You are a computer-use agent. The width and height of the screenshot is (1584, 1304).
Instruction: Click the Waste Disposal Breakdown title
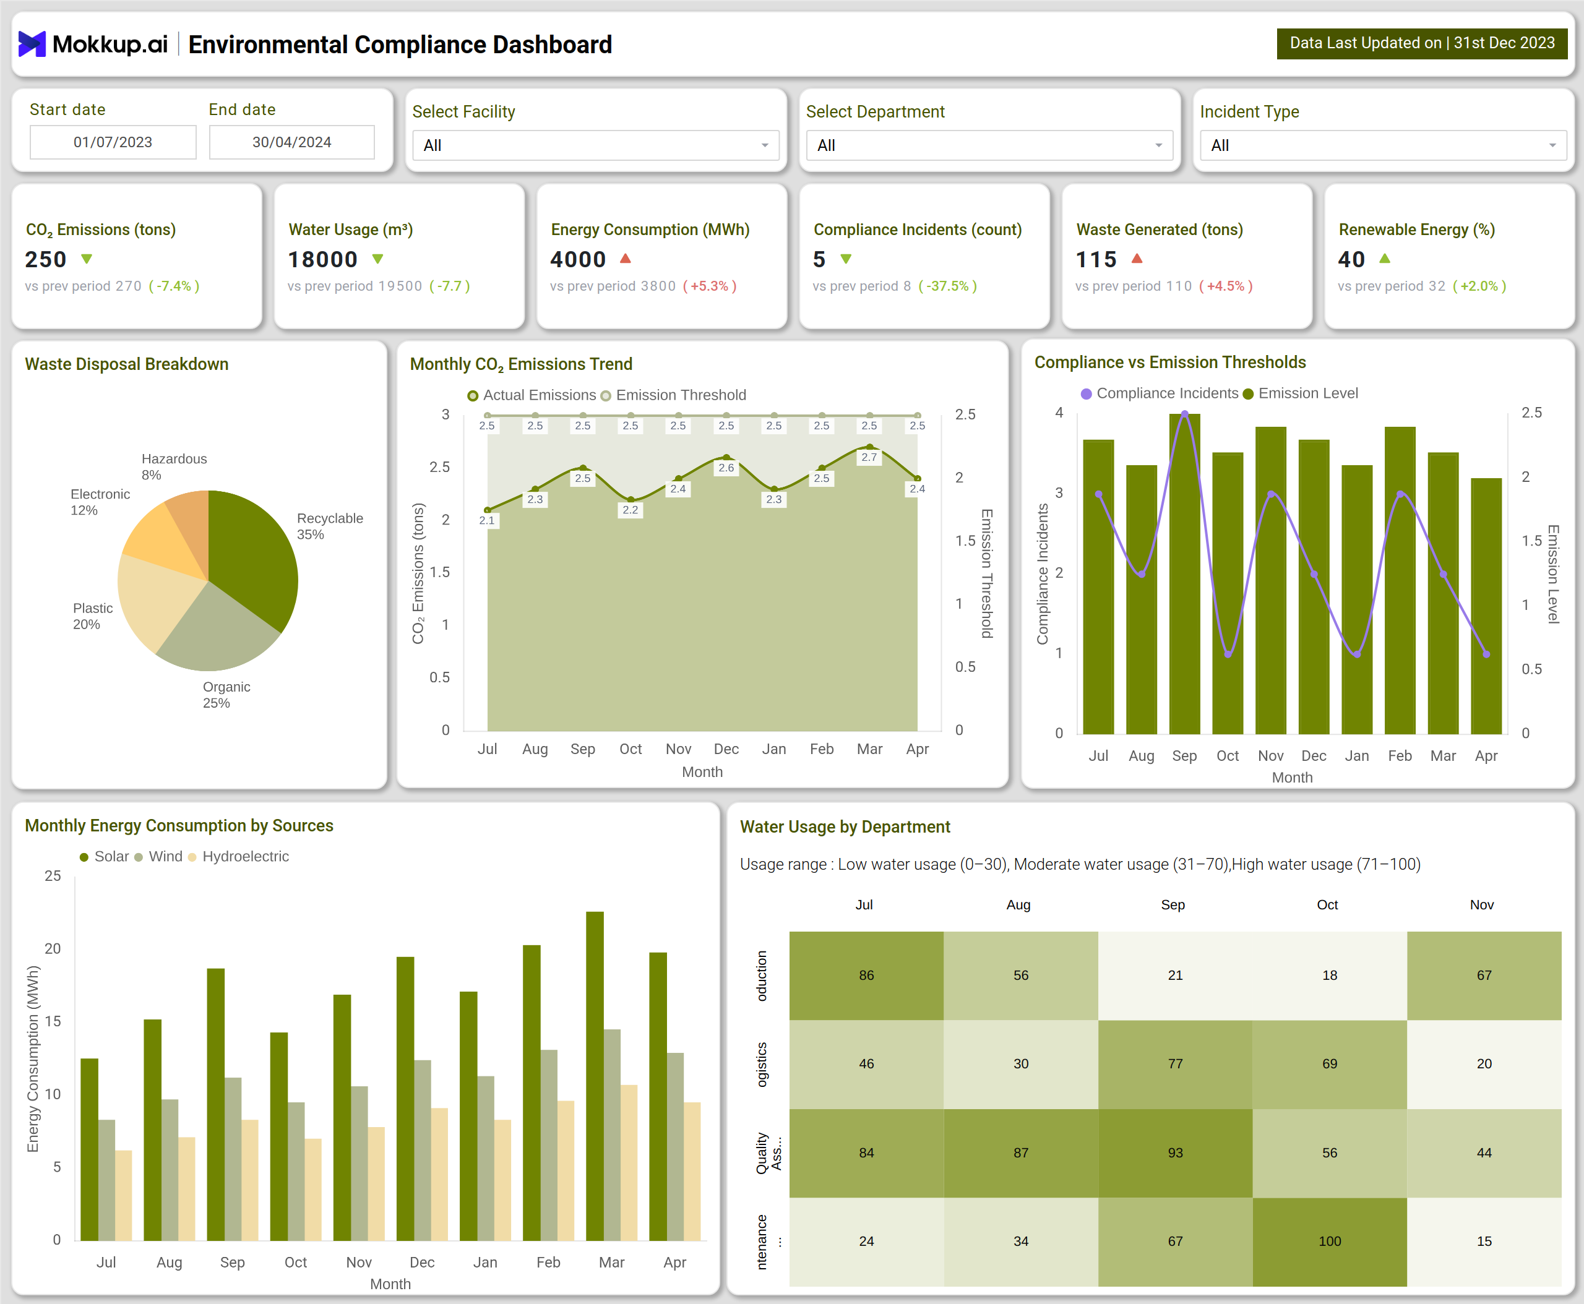pos(126,364)
